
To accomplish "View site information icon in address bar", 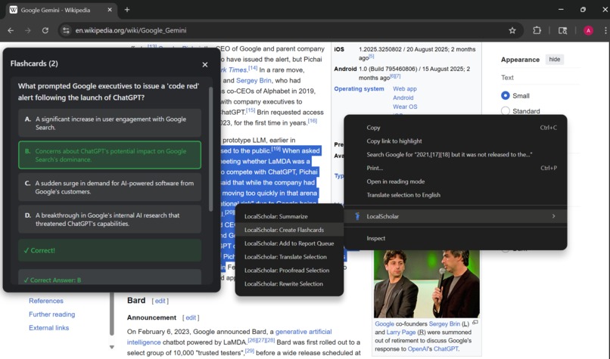I will (x=66, y=30).
